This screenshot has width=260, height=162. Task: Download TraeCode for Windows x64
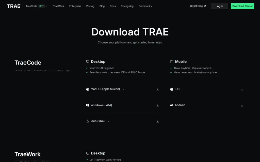158,105
